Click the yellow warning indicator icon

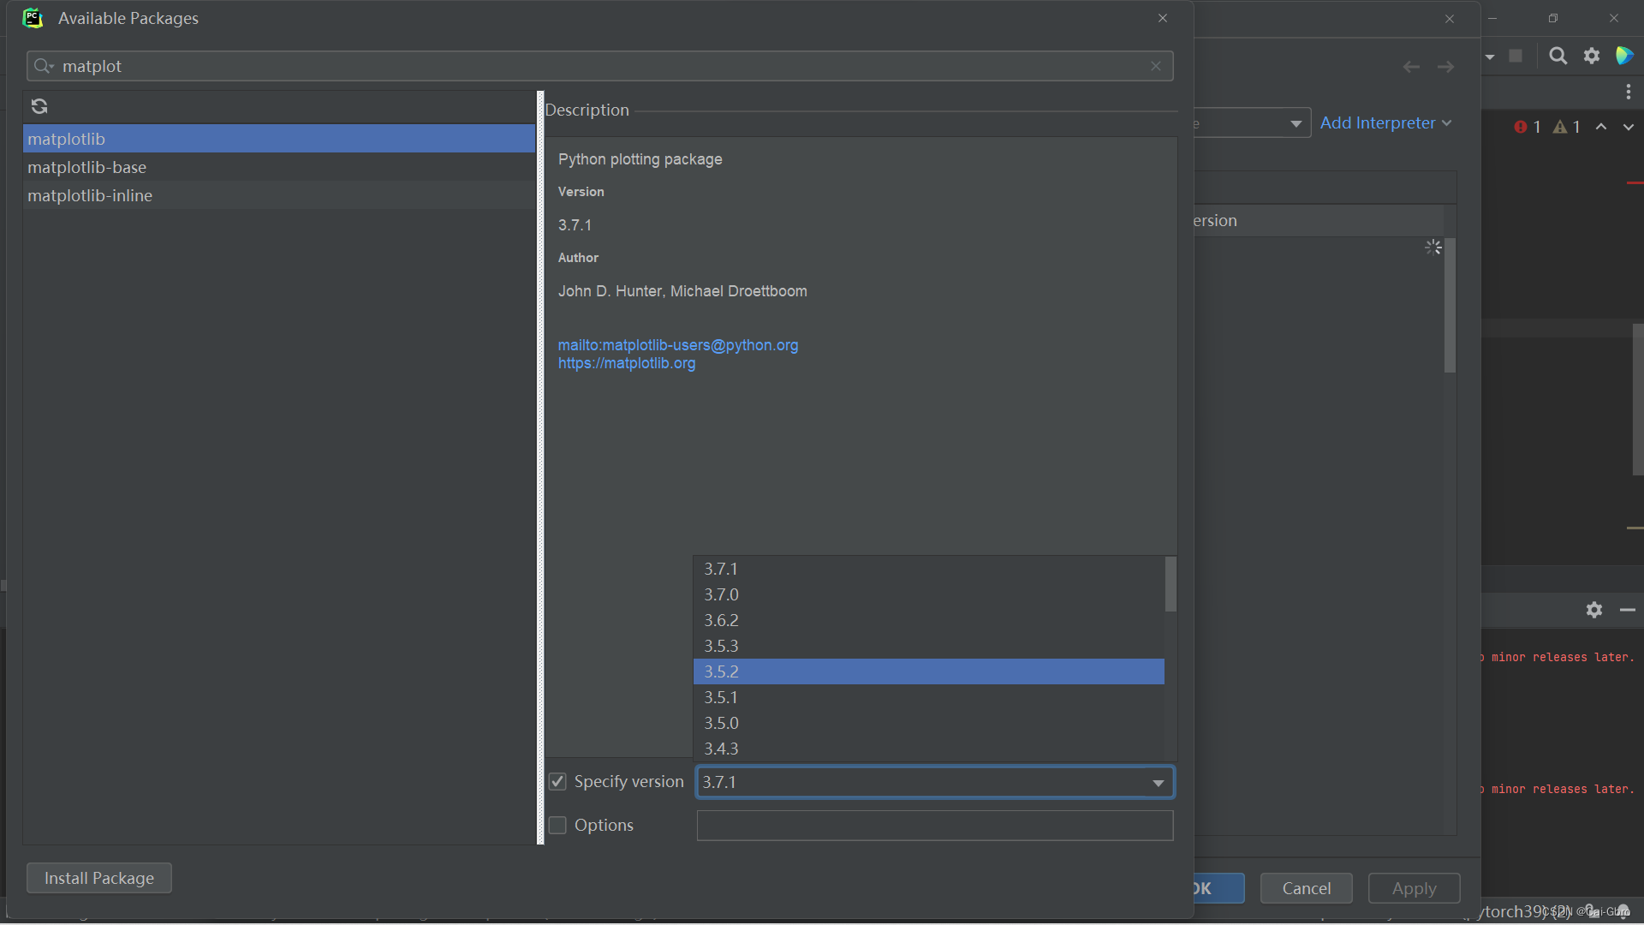pyautogui.click(x=1560, y=127)
